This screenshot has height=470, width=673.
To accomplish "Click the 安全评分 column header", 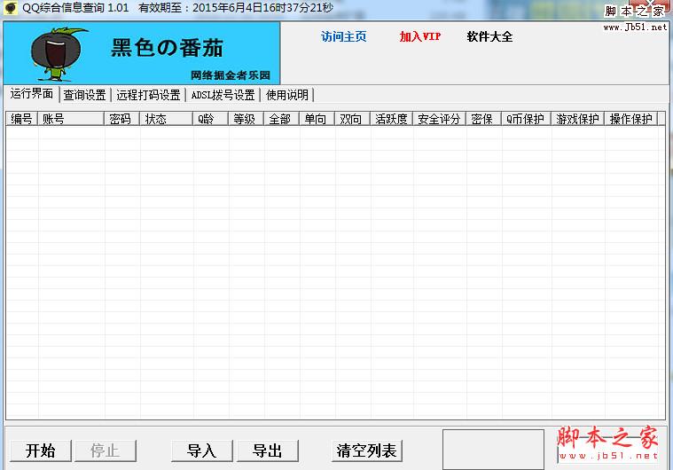I will tap(440, 119).
